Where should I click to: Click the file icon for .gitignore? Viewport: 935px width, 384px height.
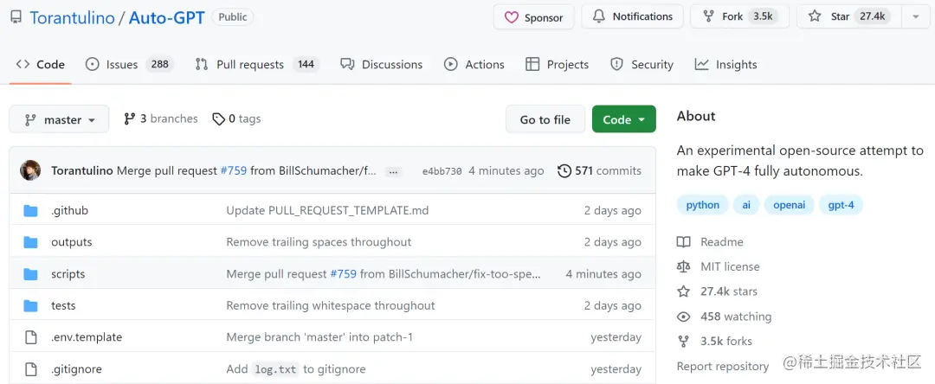click(30, 369)
